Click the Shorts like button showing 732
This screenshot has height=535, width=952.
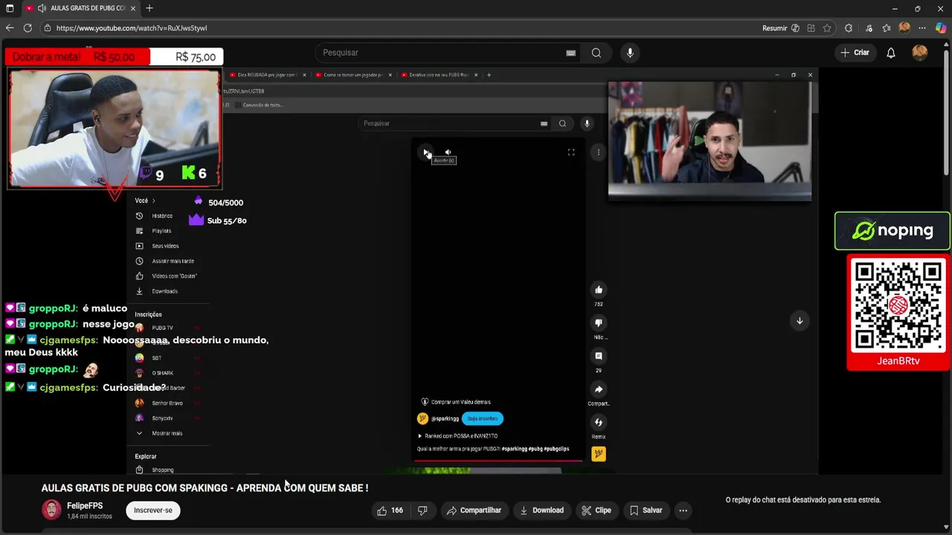599,290
